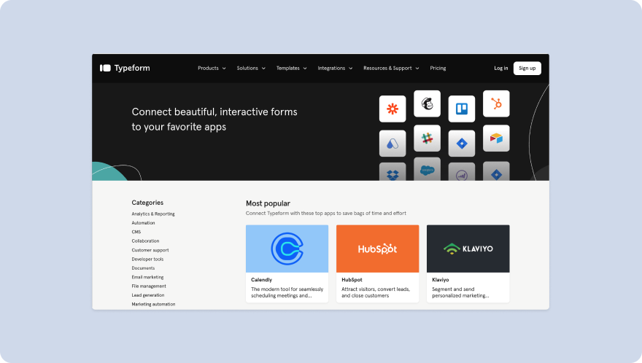This screenshot has height=363, width=642.
Task: Click the Typeform logo in the header
Action: [125, 68]
